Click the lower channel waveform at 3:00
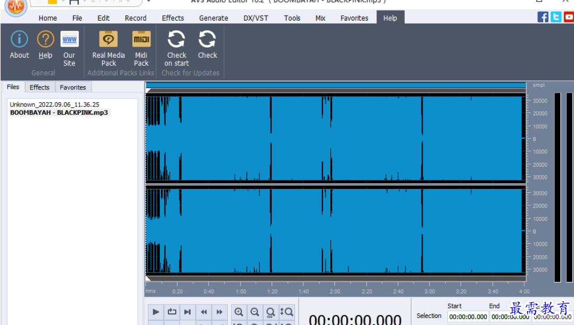The image size is (574, 325). 429,231
